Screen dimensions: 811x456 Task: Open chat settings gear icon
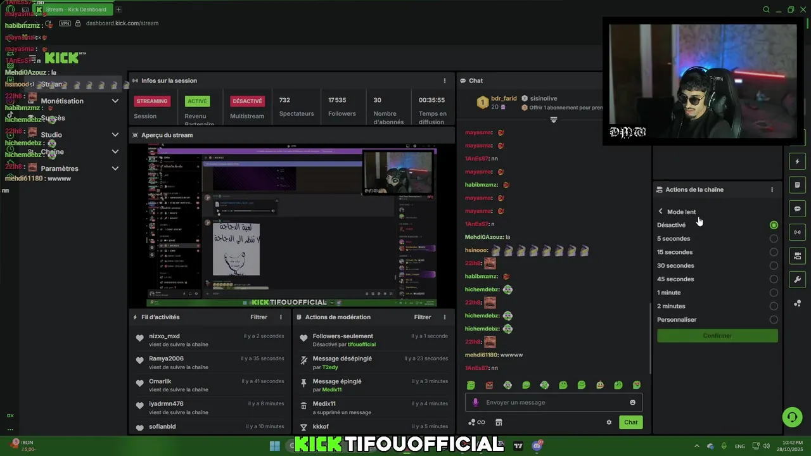(x=609, y=422)
